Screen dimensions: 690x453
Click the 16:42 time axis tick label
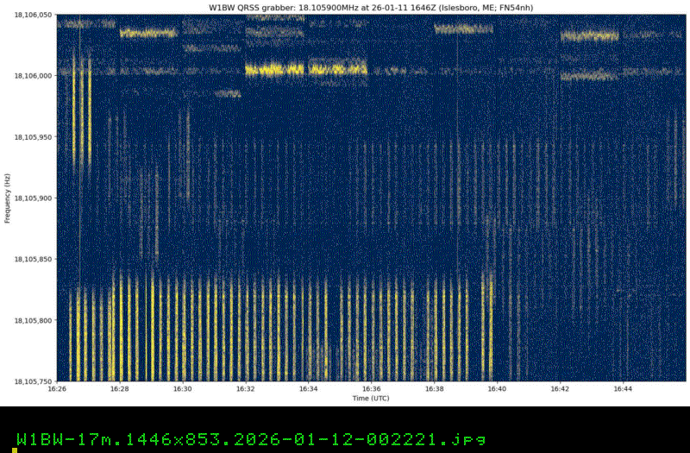(x=561, y=389)
